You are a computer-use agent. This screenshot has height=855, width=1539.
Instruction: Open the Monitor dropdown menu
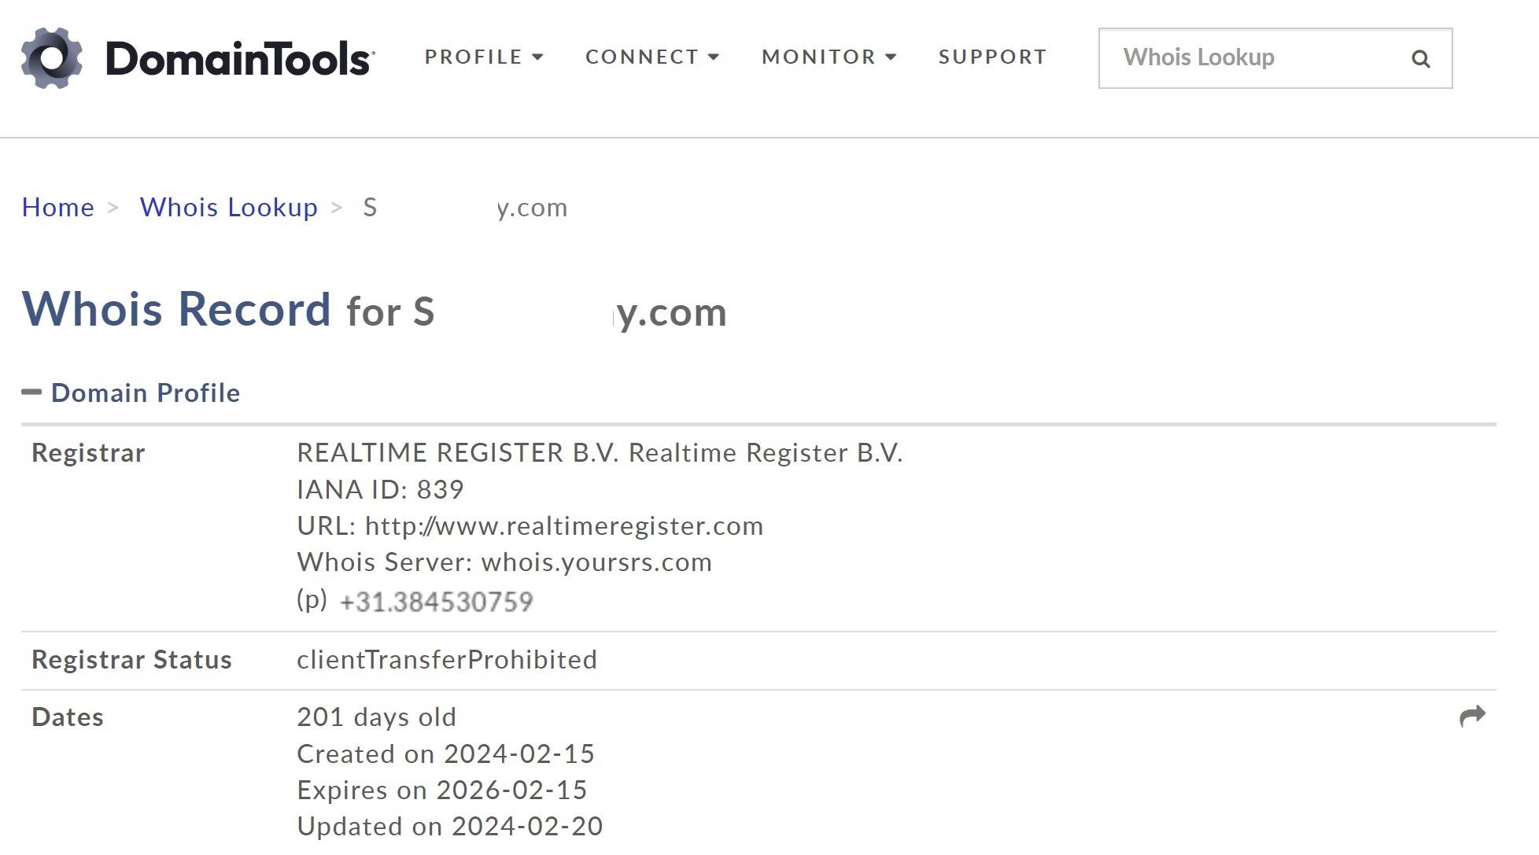[829, 57]
